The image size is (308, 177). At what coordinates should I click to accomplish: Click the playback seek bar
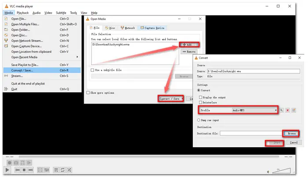click(149, 157)
